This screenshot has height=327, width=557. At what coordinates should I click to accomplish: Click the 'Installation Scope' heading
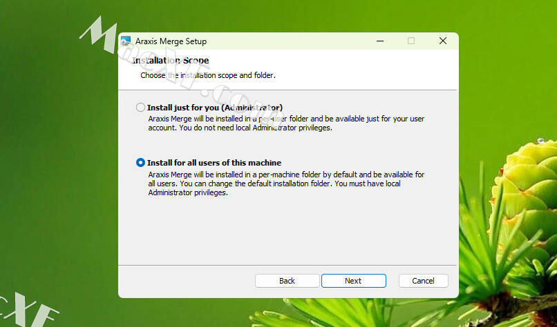click(171, 60)
